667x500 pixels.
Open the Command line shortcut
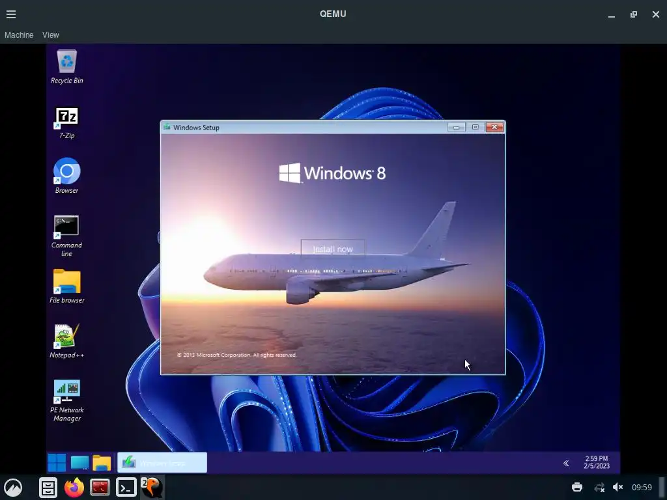[x=67, y=236]
